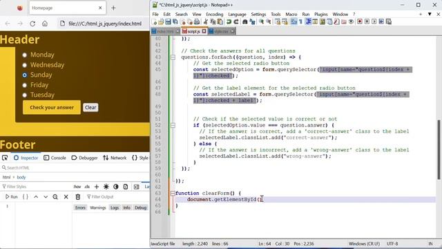Switch to the Console tab in DevTools
442x249 pixels.
coord(55,158)
